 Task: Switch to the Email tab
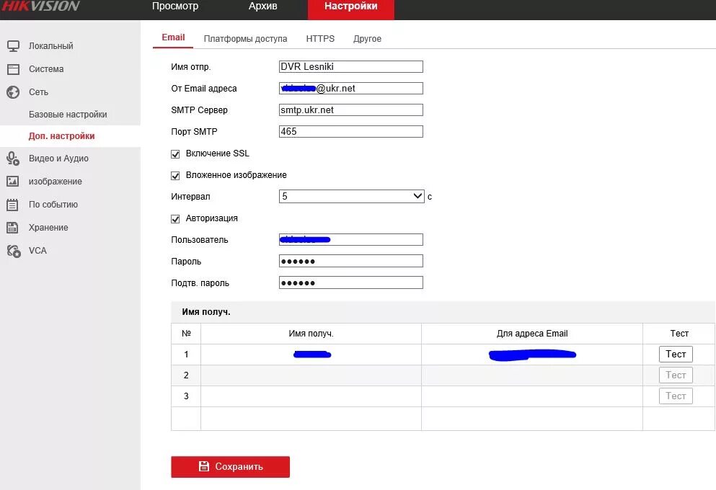tap(173, 37)
